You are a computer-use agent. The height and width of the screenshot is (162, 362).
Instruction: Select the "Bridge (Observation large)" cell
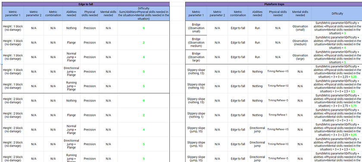(x=196, y=57)
